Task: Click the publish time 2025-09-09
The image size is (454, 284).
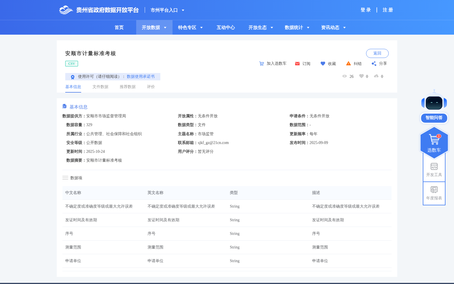Action: pyautogui.click(x=319, y=143)
